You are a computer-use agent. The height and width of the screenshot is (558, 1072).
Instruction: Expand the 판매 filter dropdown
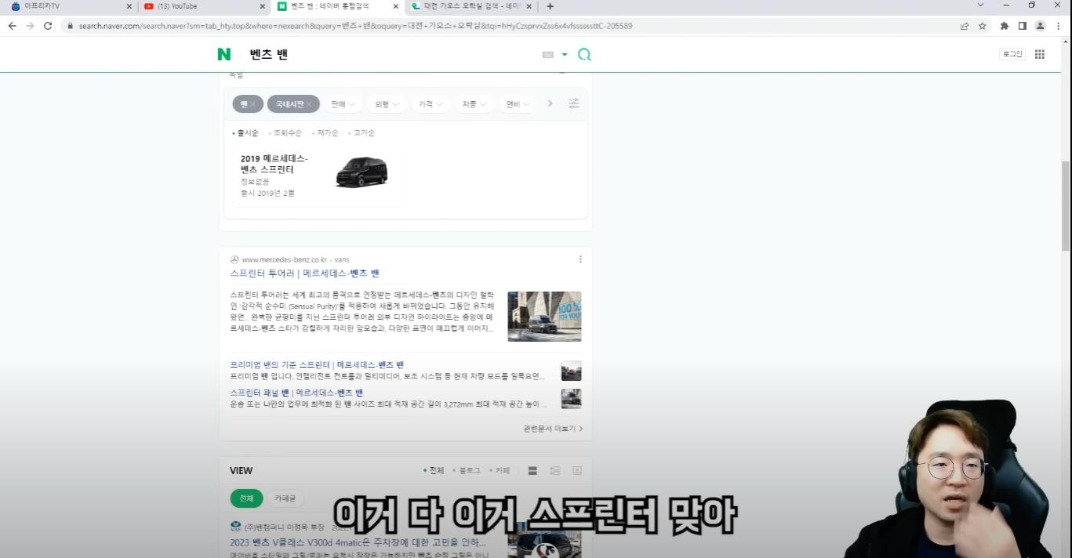pyautogui.click(x=343, y=104)
